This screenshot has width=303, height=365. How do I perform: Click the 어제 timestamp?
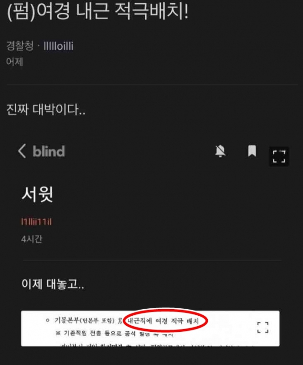14,62
